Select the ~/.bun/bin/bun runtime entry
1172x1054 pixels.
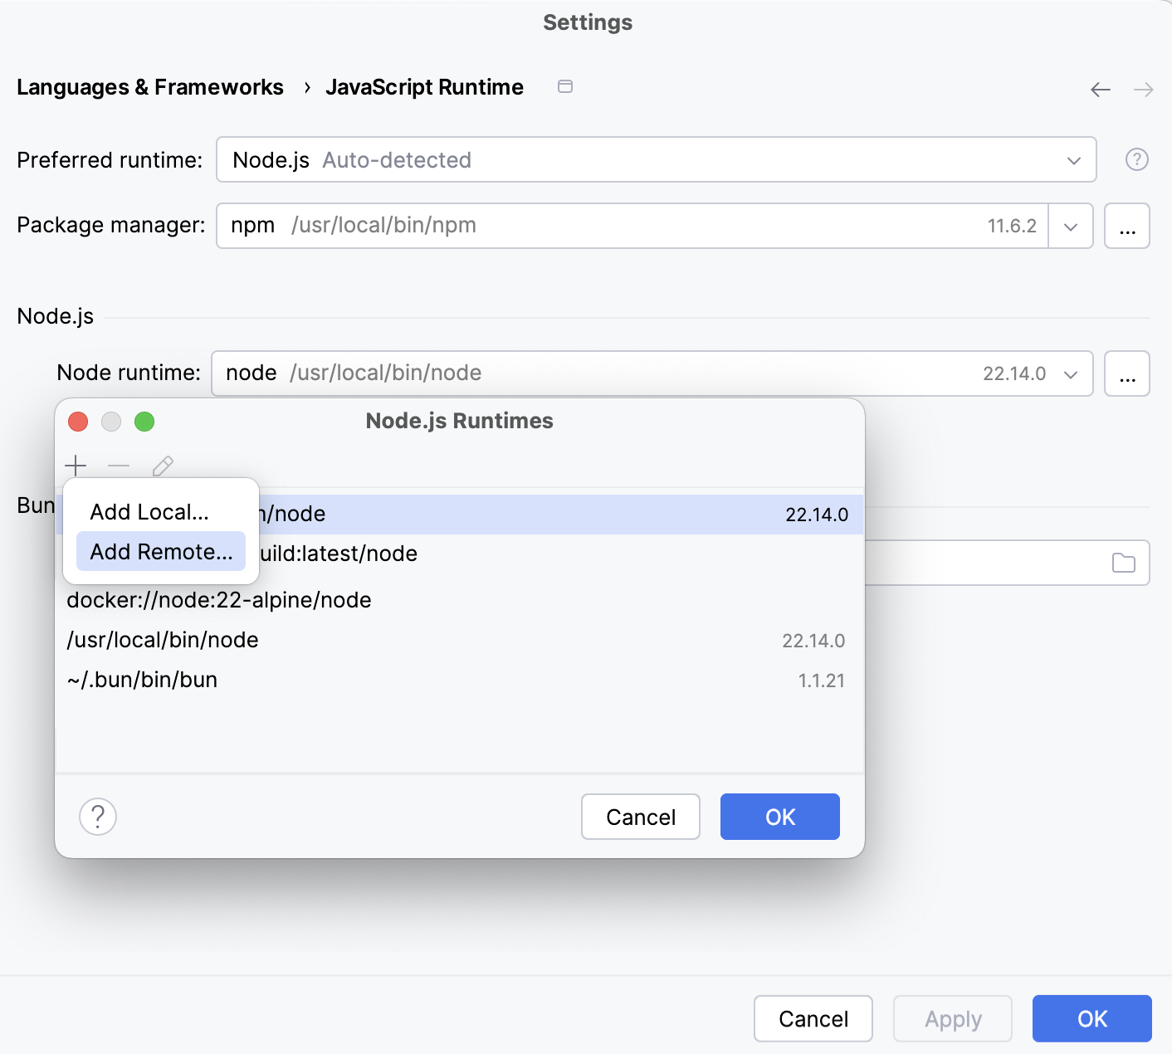point(141,679)
